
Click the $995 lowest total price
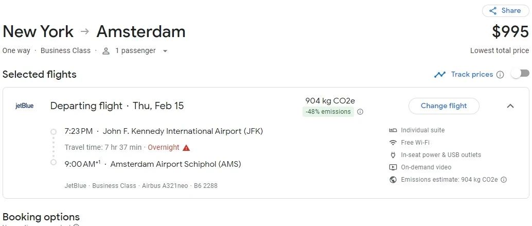[510, 32]
